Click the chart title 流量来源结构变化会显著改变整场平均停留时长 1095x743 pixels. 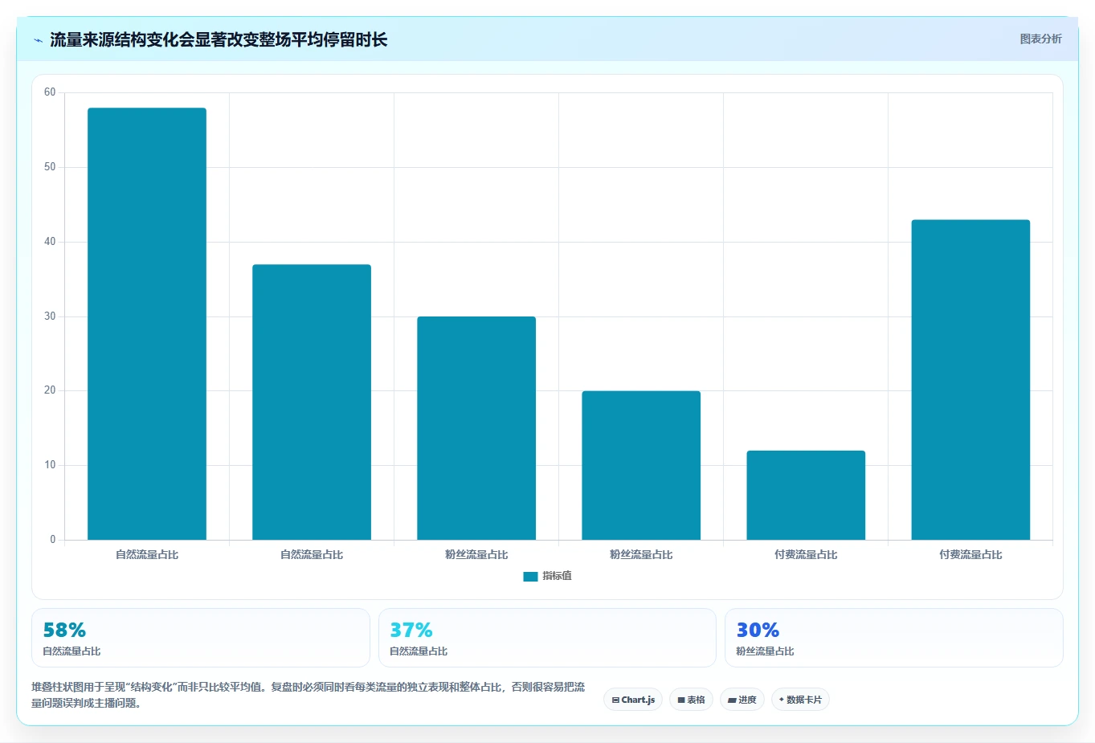click(x=219, y=40)
